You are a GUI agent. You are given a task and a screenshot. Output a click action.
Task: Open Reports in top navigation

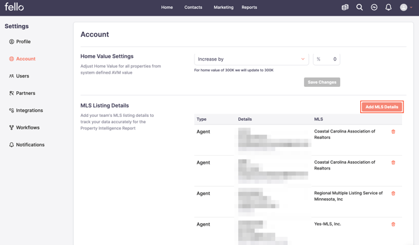[250, 7]
